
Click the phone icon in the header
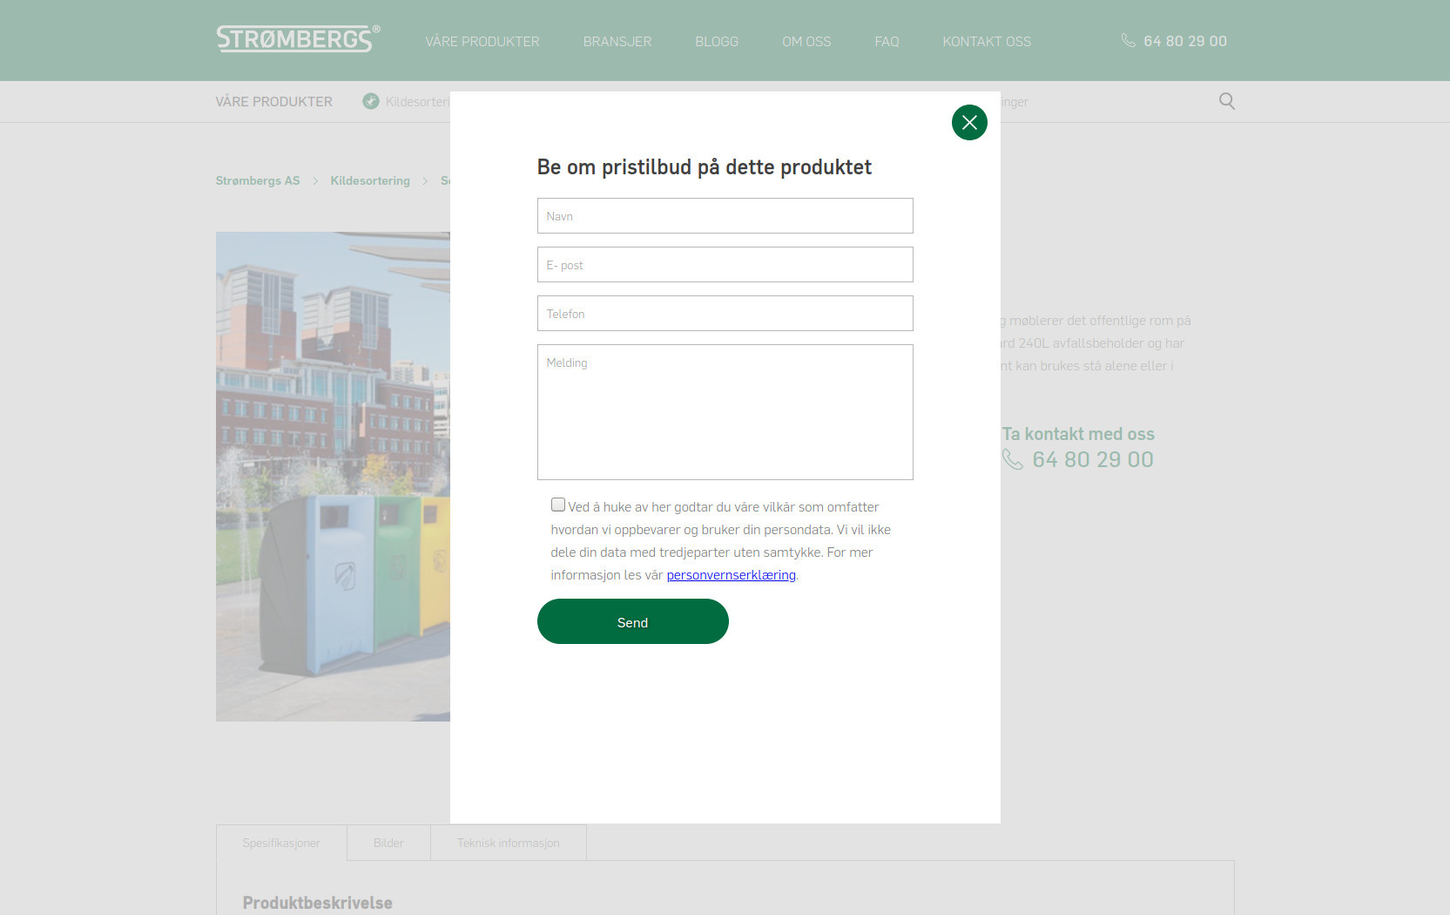[1128, 41]
